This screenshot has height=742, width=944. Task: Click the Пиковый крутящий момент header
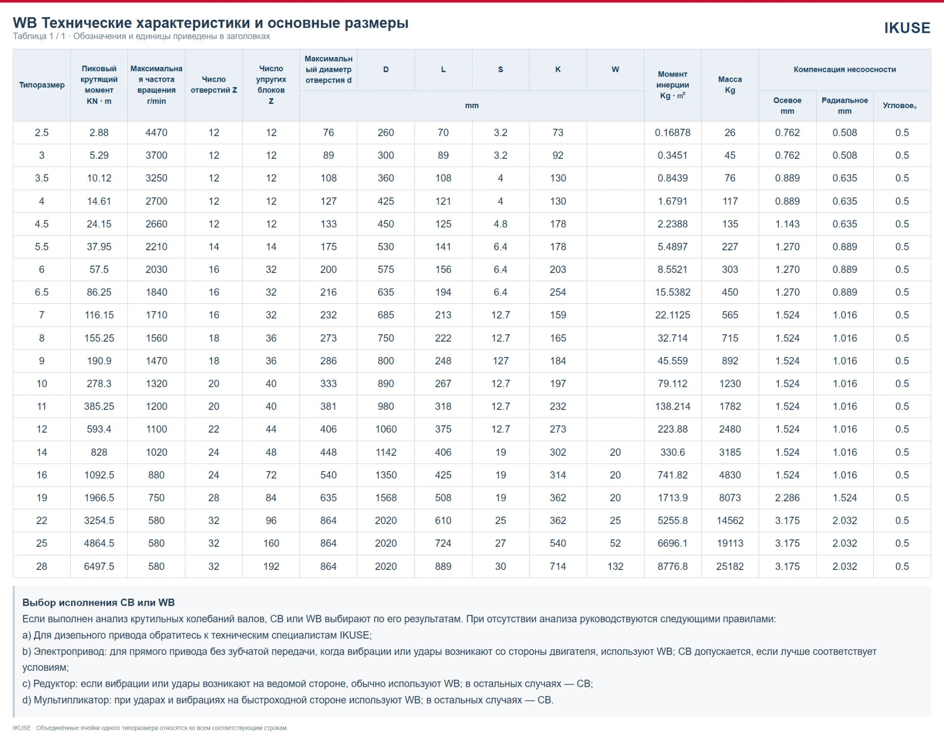(x=99, y=85)
